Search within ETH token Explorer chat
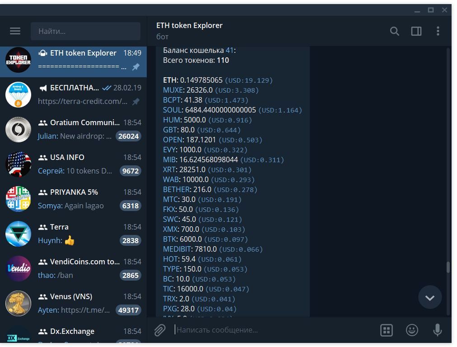 click(395, 31)
